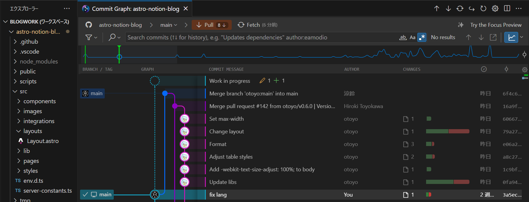Open server-constants.ts file
The image size is (529, 202).
tap(48, 191)
